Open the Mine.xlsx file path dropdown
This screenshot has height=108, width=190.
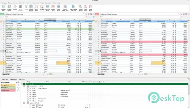pos(179,14)
